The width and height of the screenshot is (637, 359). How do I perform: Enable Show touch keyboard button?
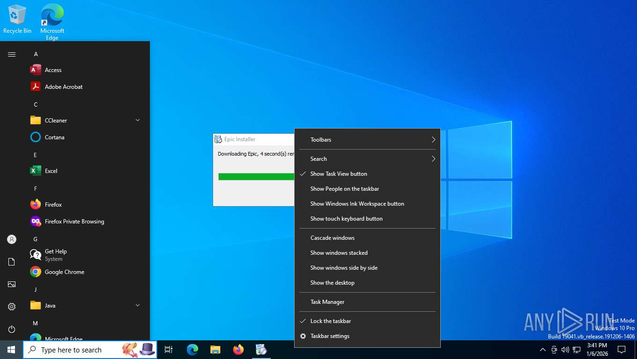[x=367, y=219]
